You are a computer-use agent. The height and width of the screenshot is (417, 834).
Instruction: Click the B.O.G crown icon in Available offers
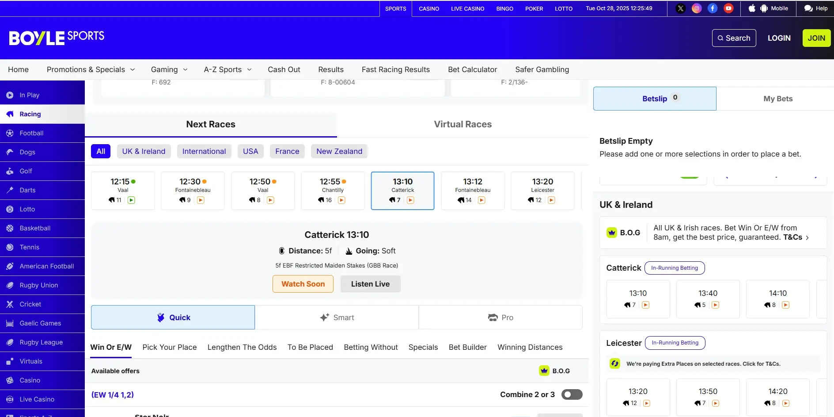(544, 371)
